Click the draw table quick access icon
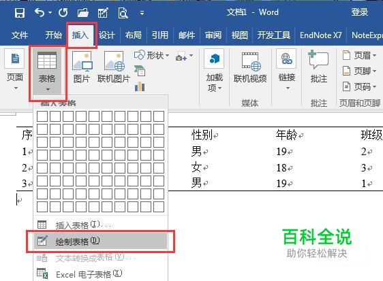This screenshot has width=383, height=281. 103,13
